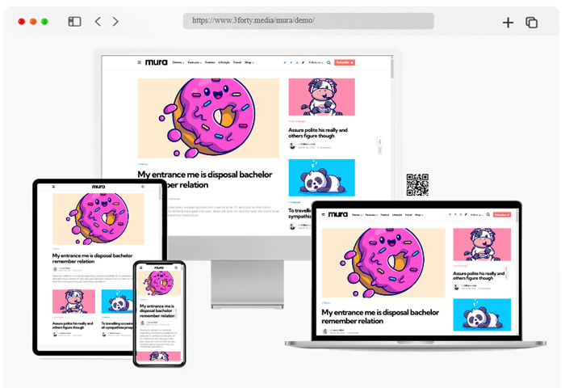The height and width of the screenshot is (388, 565).
Task: Open the donut image on the phone
Action: (x=159, y=284)
